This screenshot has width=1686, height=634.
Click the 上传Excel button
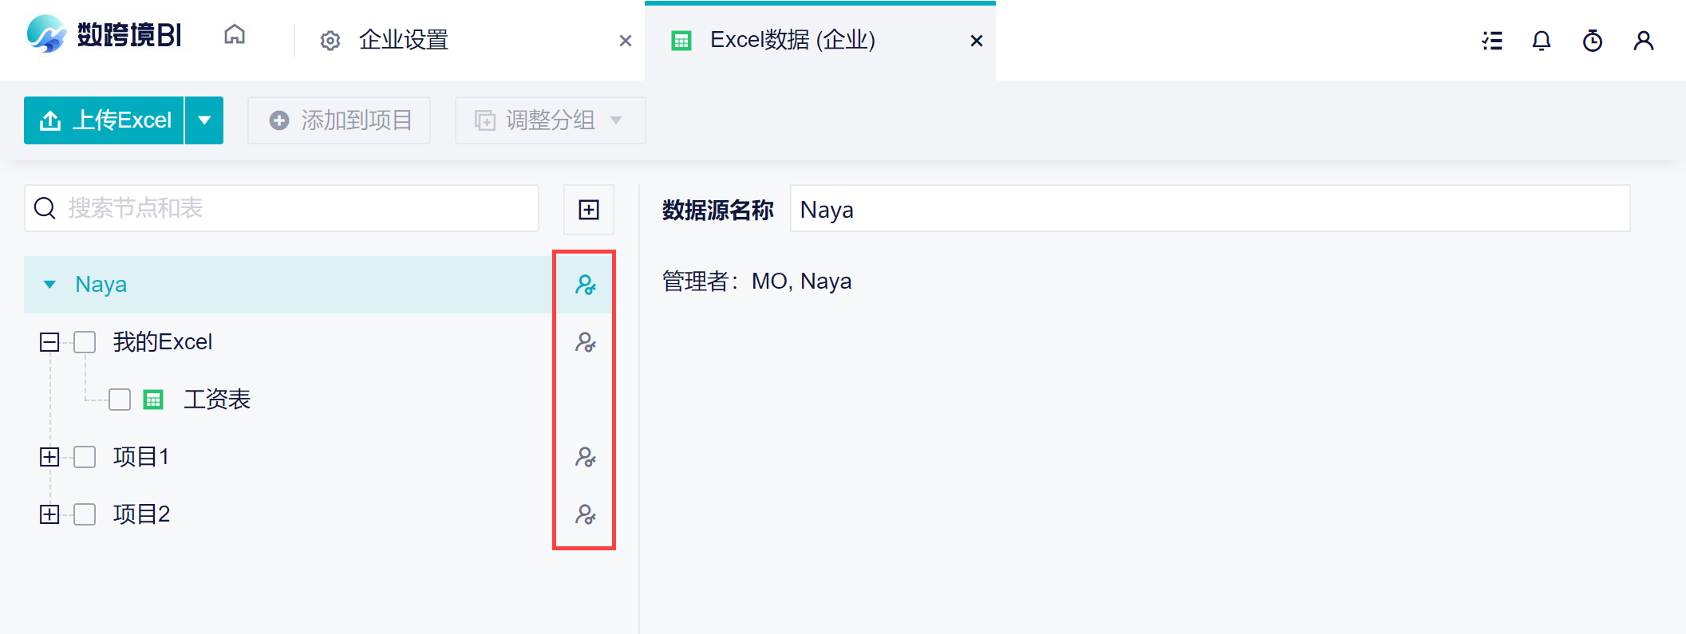(x=104, y=120)
